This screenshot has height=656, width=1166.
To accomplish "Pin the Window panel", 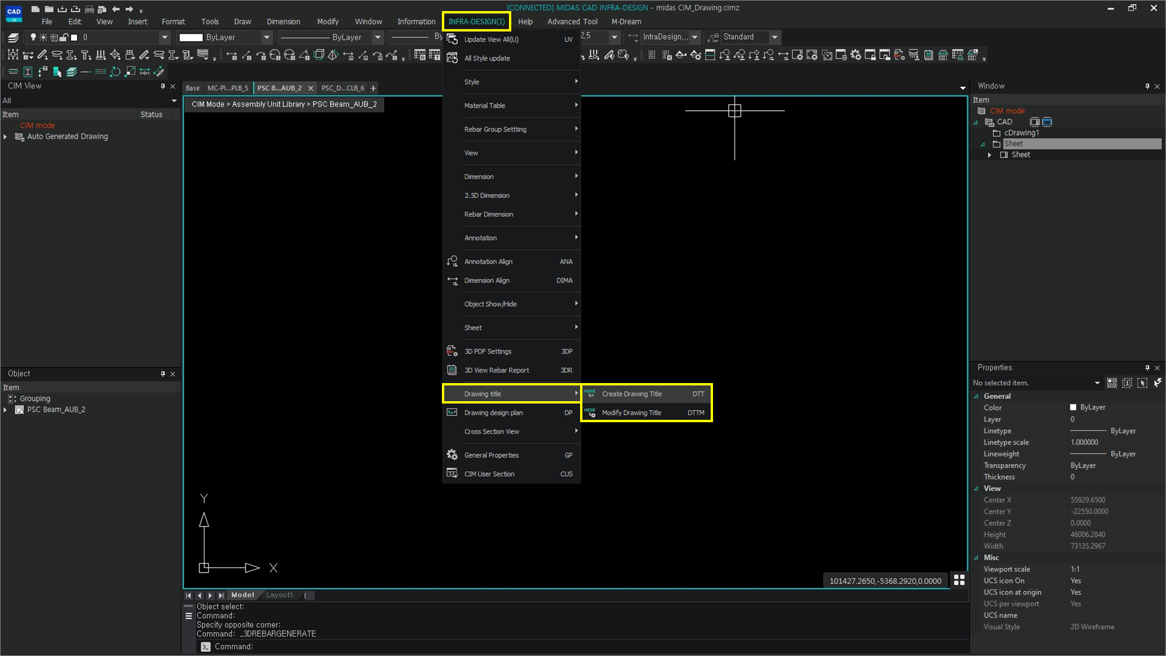I will (x=1147, y=86).
